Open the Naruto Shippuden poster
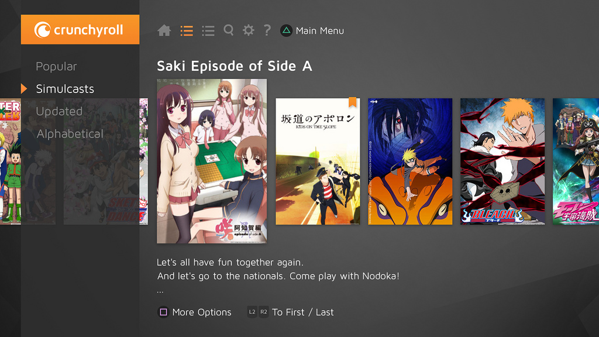This screenshot has height=337, width=599. (410, 161)
